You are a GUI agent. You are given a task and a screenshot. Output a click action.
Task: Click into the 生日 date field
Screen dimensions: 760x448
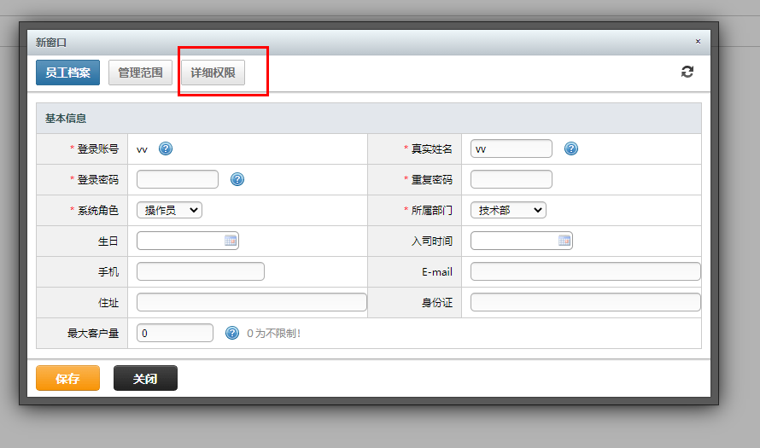tap(188, 241)
